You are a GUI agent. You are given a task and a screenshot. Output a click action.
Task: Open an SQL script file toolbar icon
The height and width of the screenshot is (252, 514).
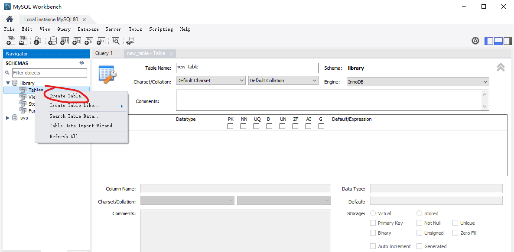[x=23, y=41]
